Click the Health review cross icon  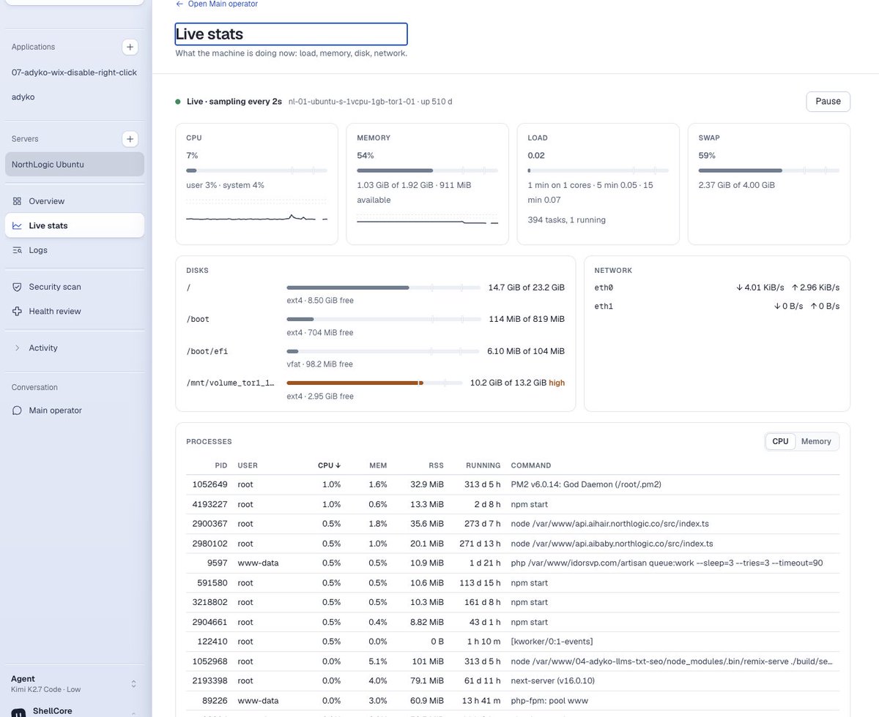17,311
